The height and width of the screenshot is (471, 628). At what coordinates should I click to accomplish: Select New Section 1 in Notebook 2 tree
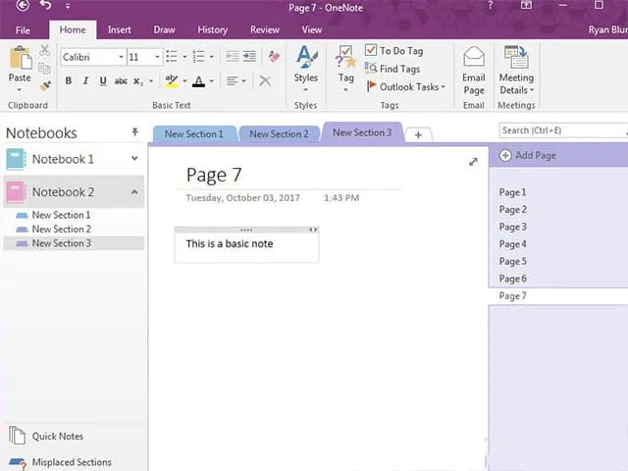pyautogui.click(x=61, y=215)
